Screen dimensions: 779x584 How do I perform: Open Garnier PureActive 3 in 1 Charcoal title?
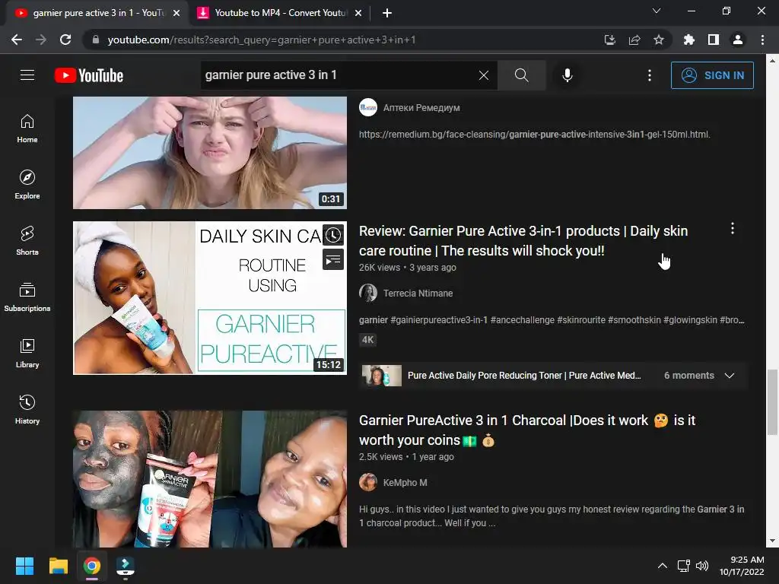527,430
